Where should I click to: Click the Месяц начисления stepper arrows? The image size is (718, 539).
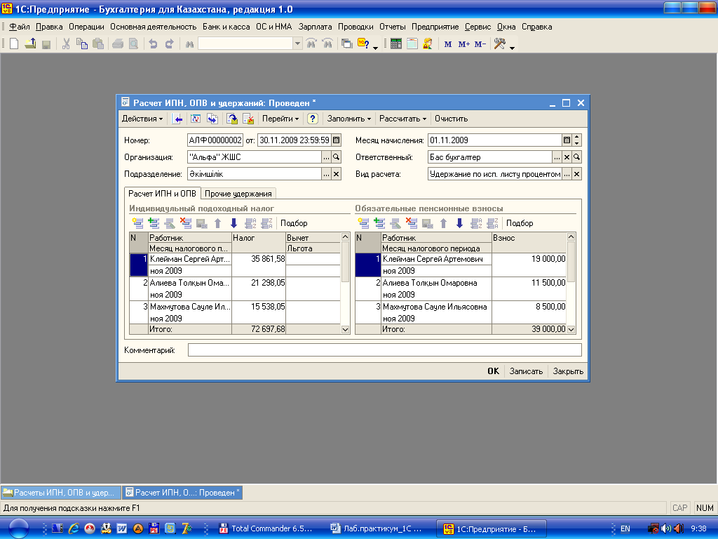click(577, 140)
